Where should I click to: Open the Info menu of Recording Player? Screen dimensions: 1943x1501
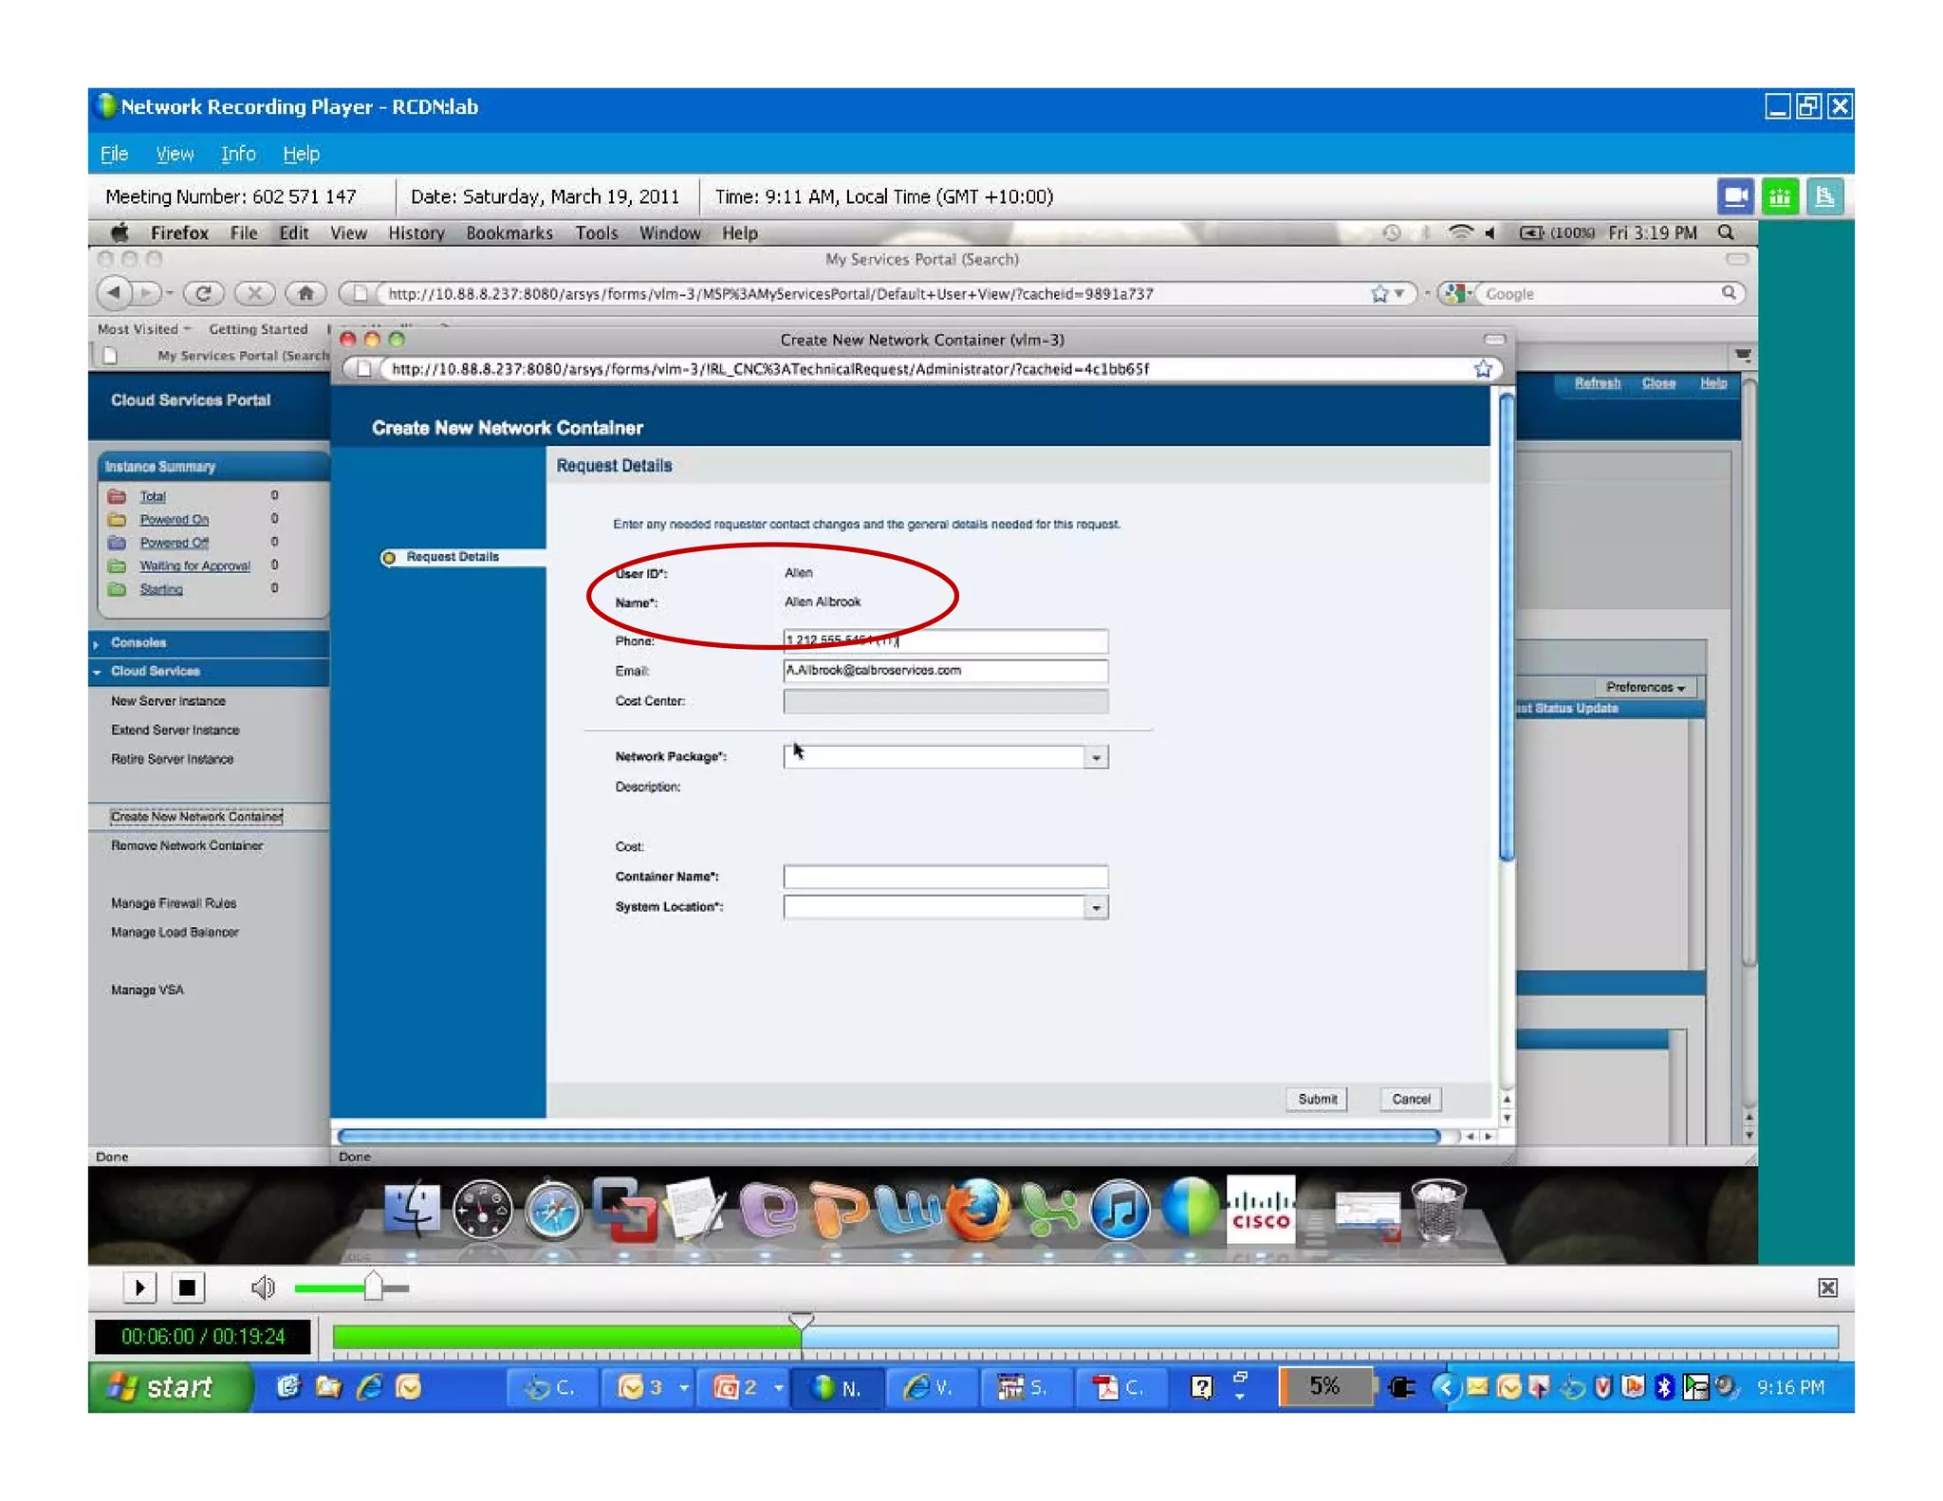[238, 154]
